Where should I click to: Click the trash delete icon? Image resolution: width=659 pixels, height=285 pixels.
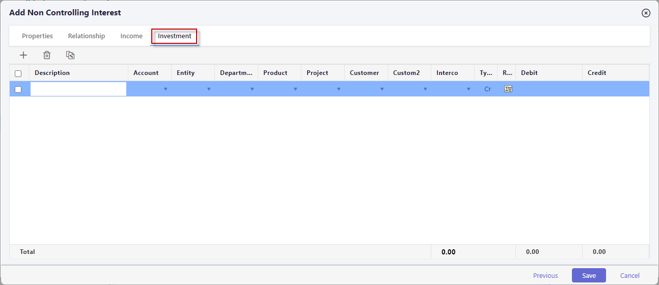point(47,55)
